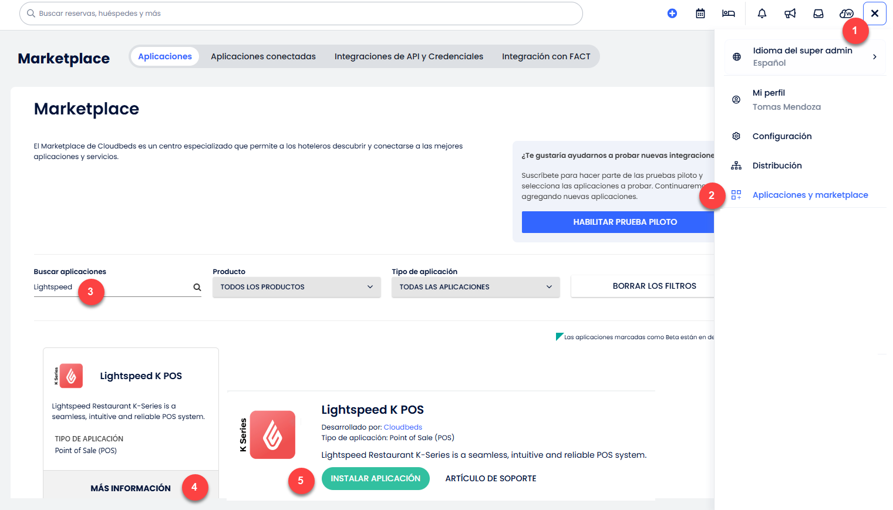This screenshot has height=510, width=893.
Task: Open the inbox tray icon
Action: click(x=818, y=13)
